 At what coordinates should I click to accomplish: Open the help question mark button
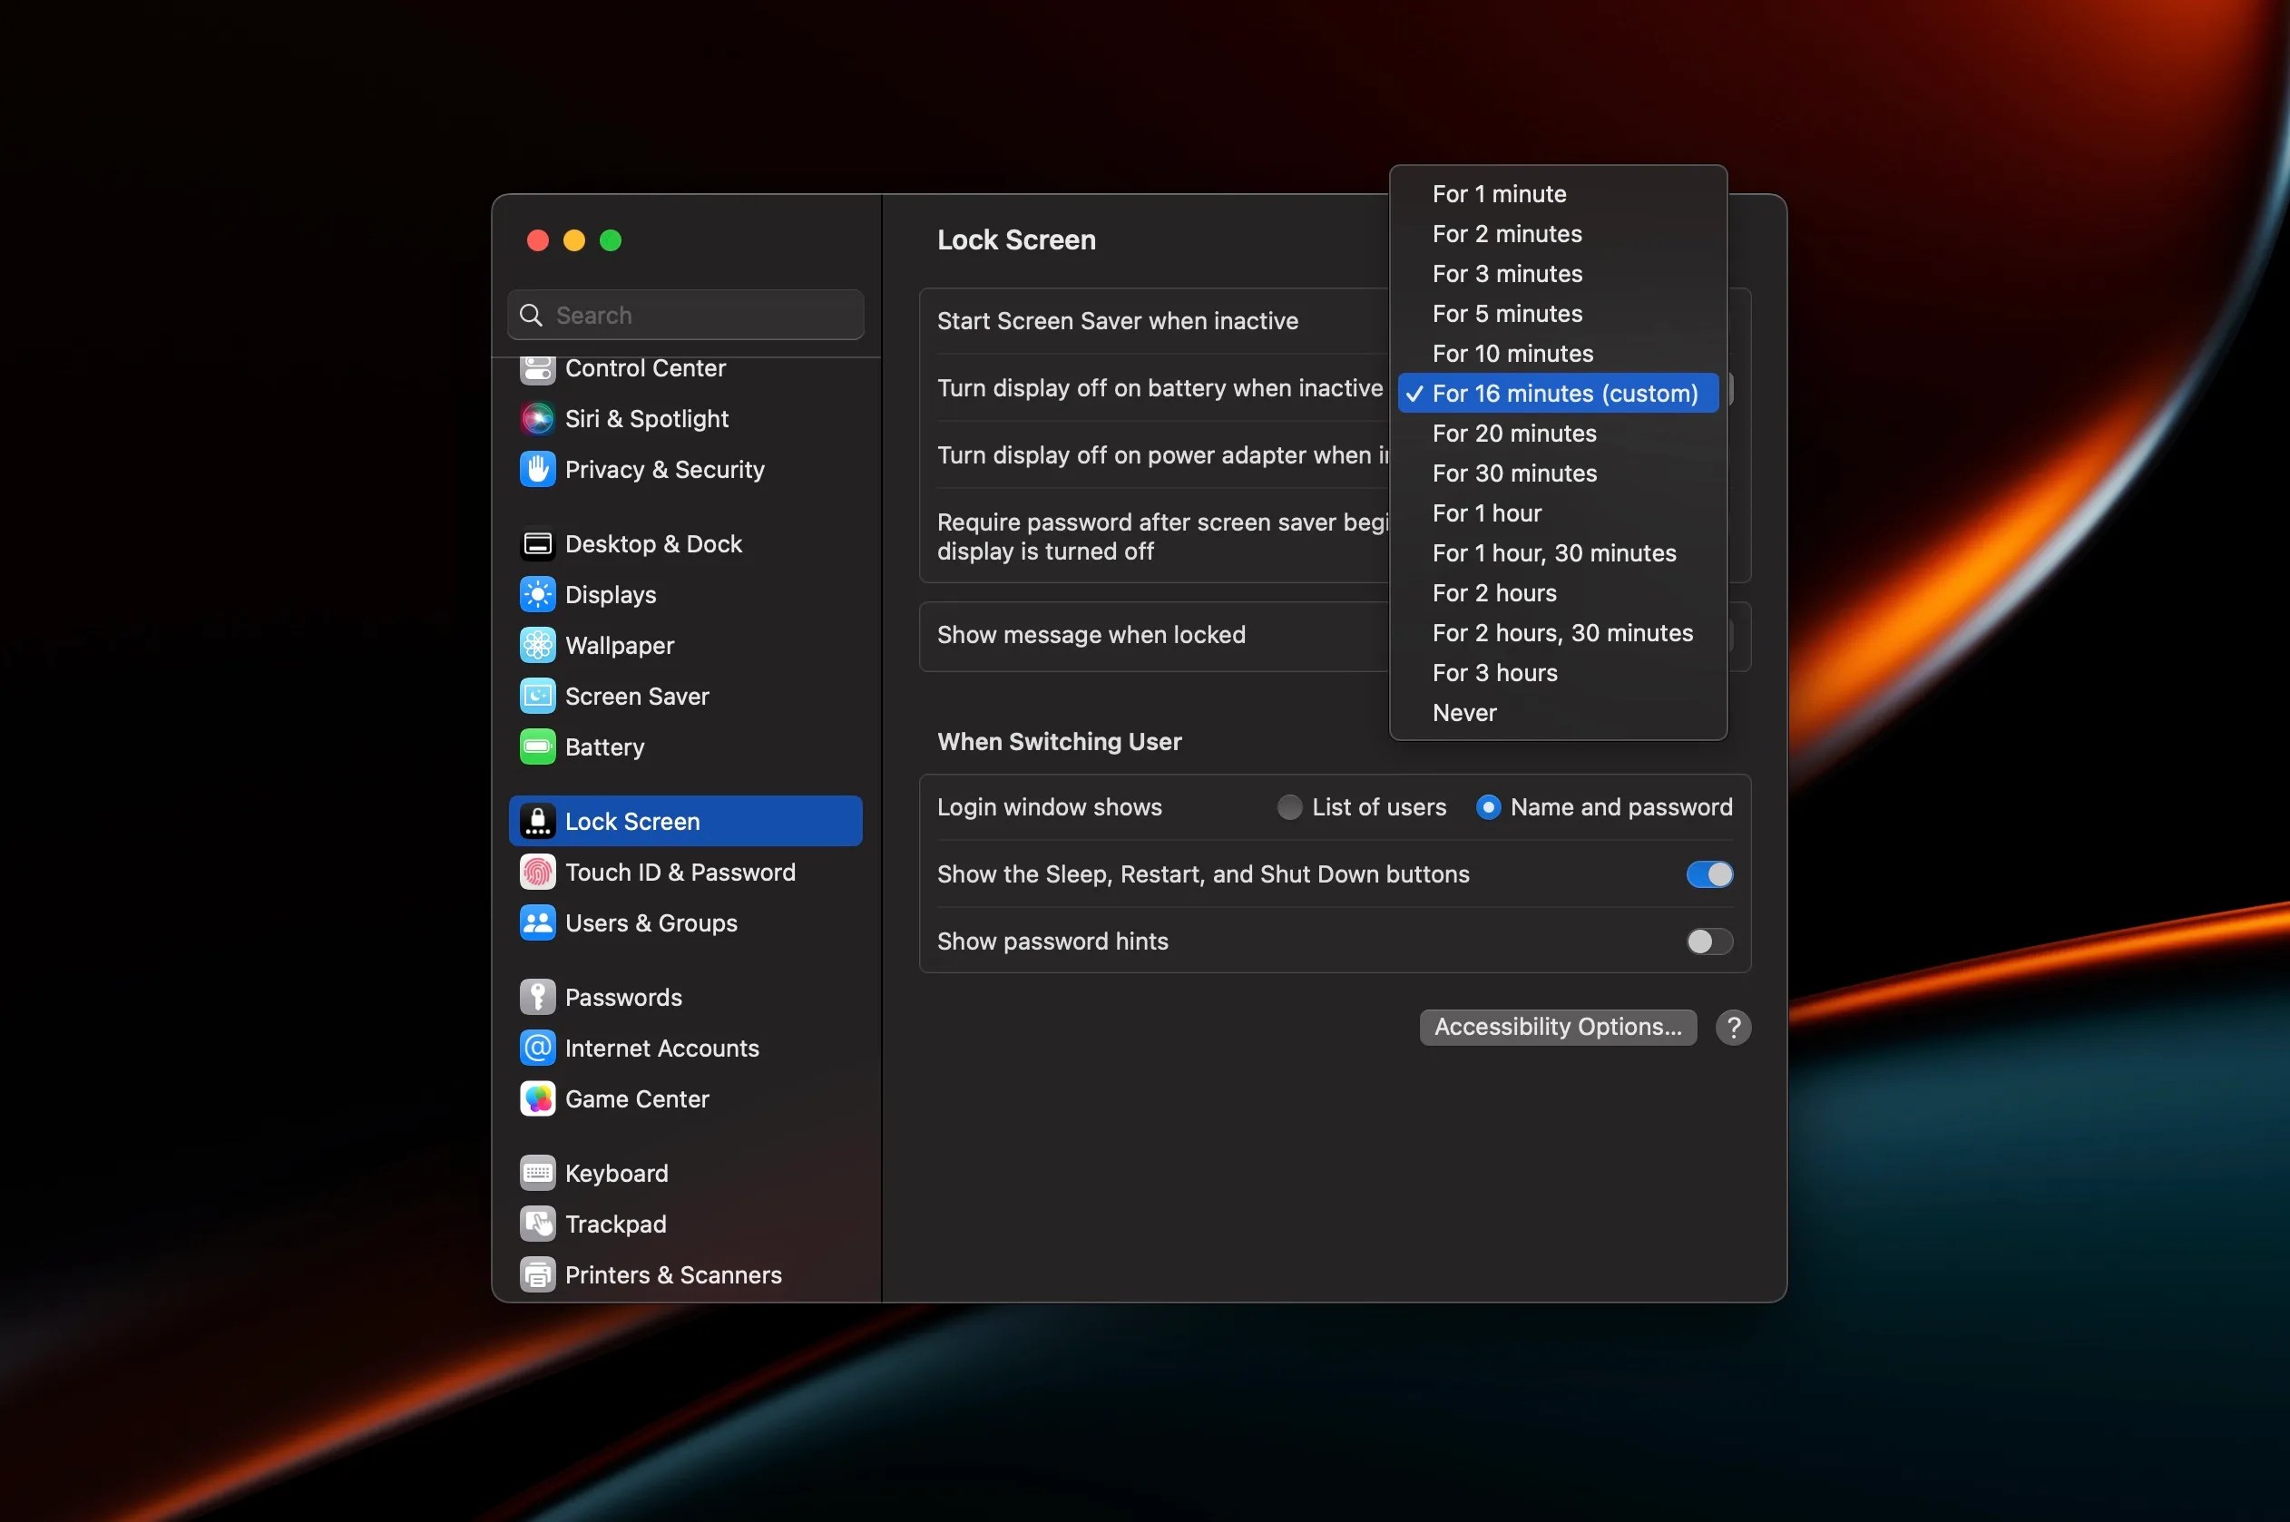click(x=1733, y=1027)
